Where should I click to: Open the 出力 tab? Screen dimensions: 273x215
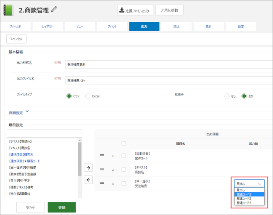(144, 27)
